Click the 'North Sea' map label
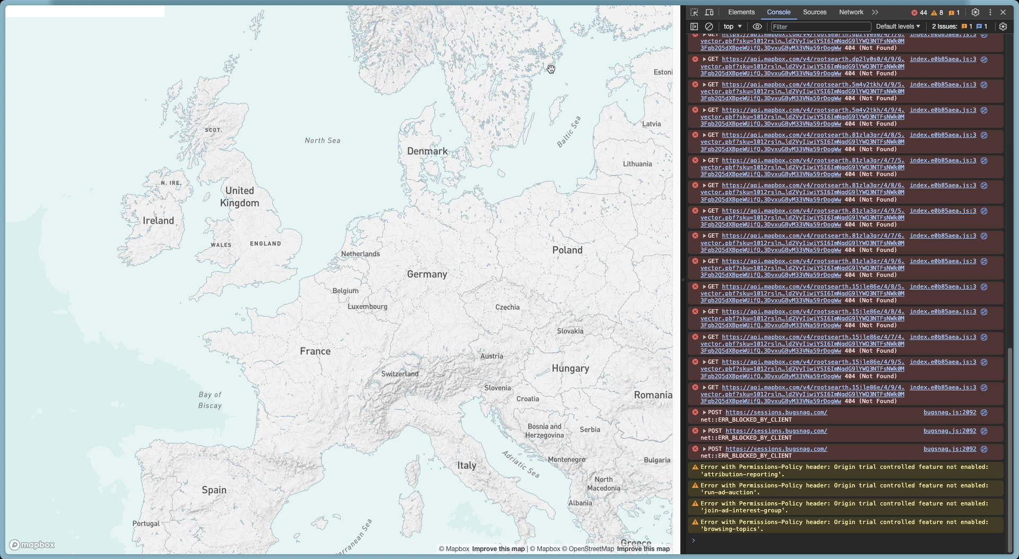This screenshot has height=559, width=1019. point(323,141)
